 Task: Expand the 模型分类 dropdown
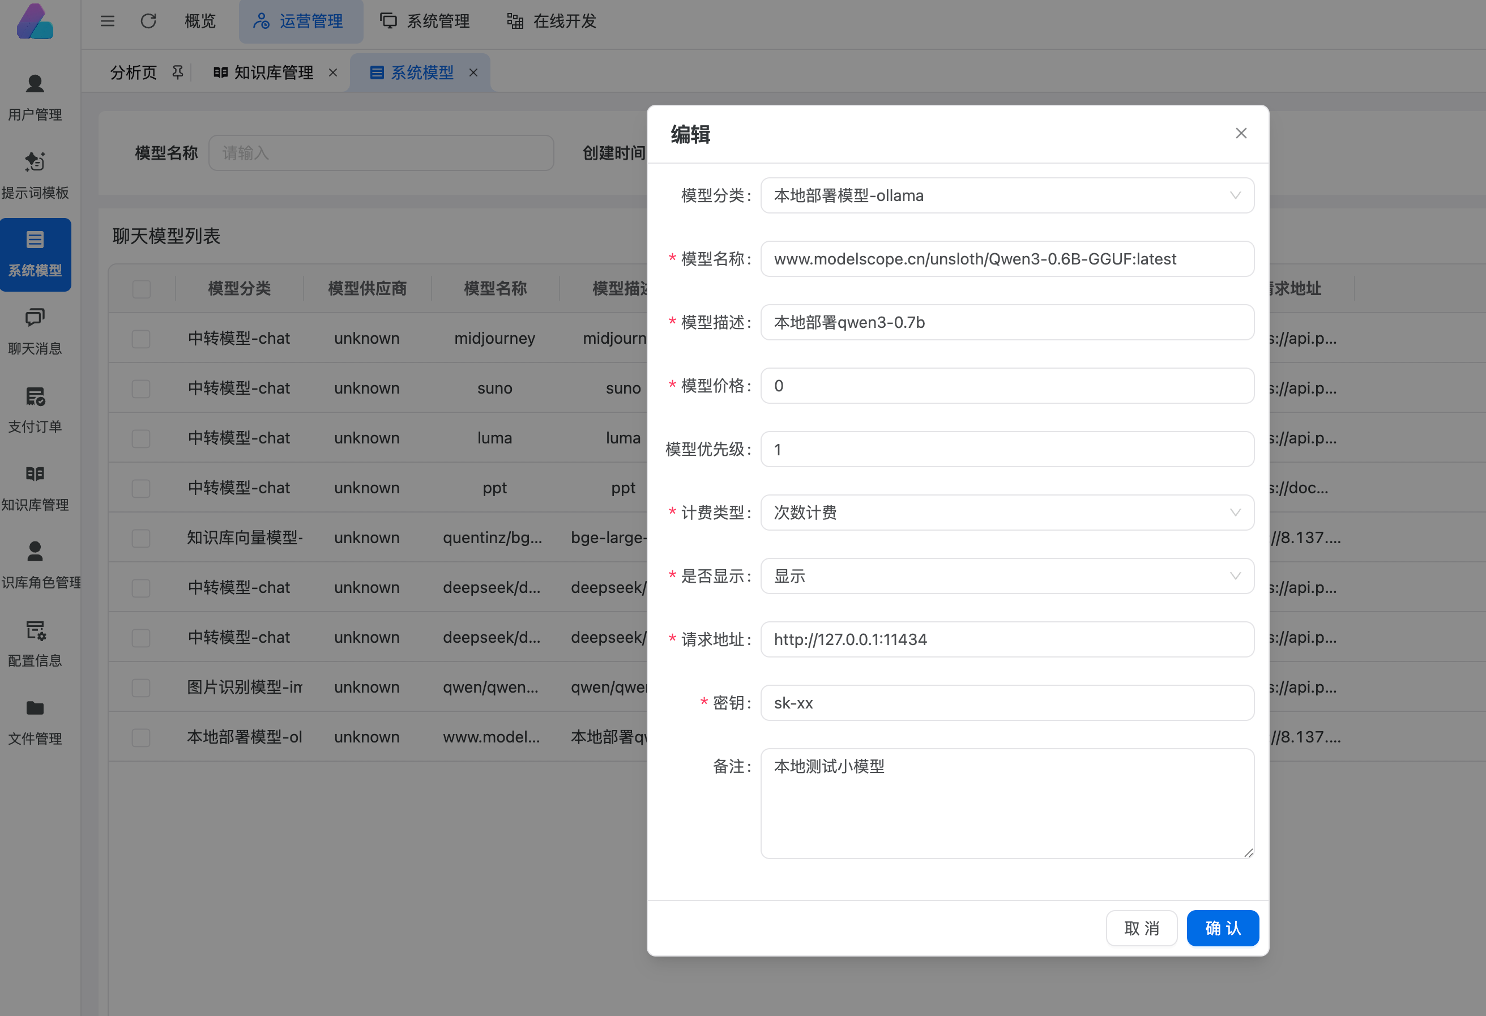[1006, 195]
